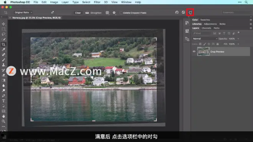Select the Zoom tool in the toolbar
The height and width of the screenshot is (142, 253).
point(3,121)
